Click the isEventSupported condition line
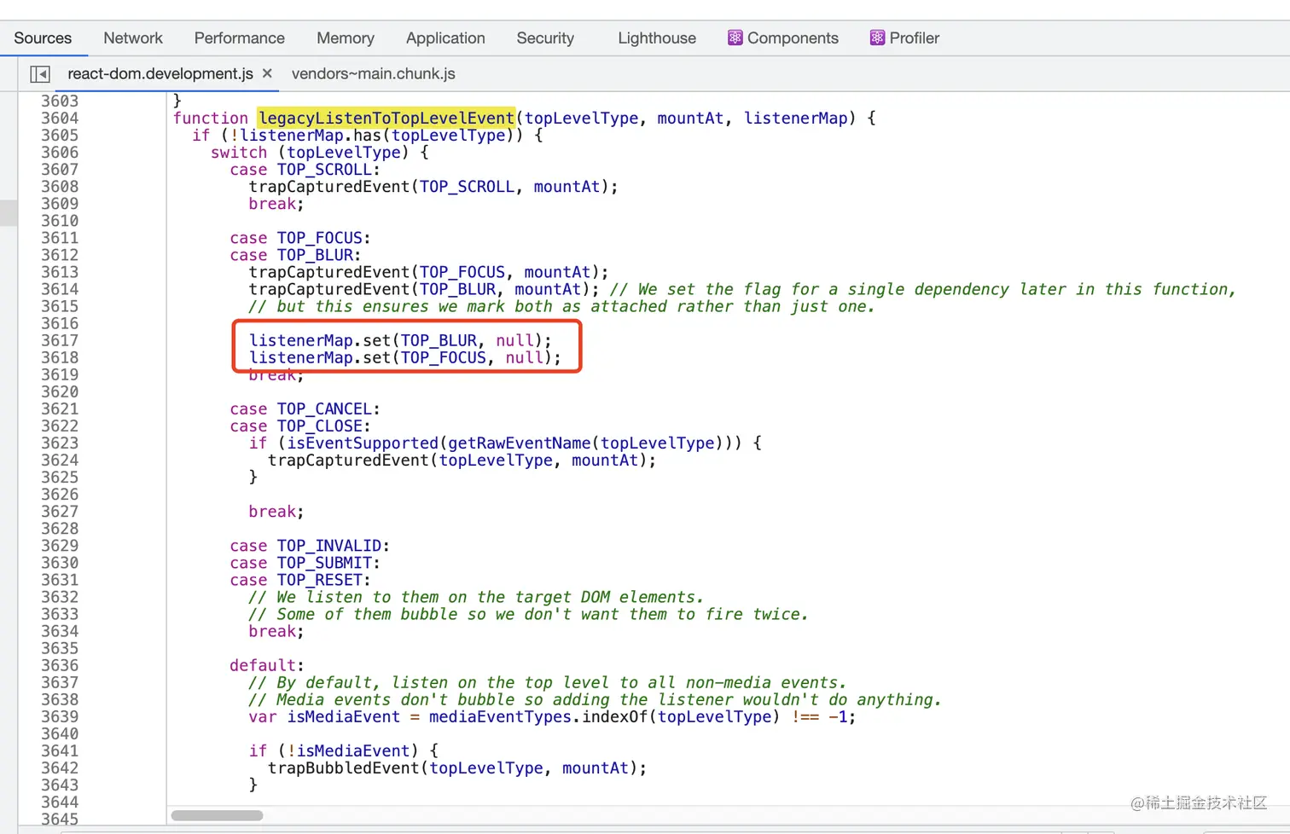The height and width of the screenshot is (834, 1290). tap(505, 443)
